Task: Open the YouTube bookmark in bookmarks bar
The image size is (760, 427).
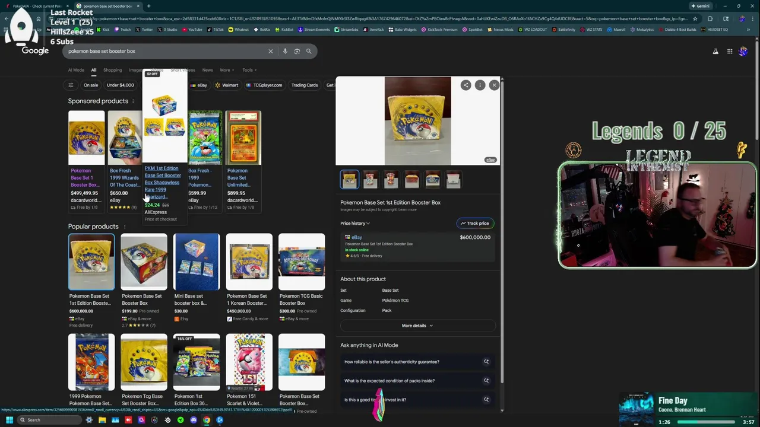Action: (192, 29)
